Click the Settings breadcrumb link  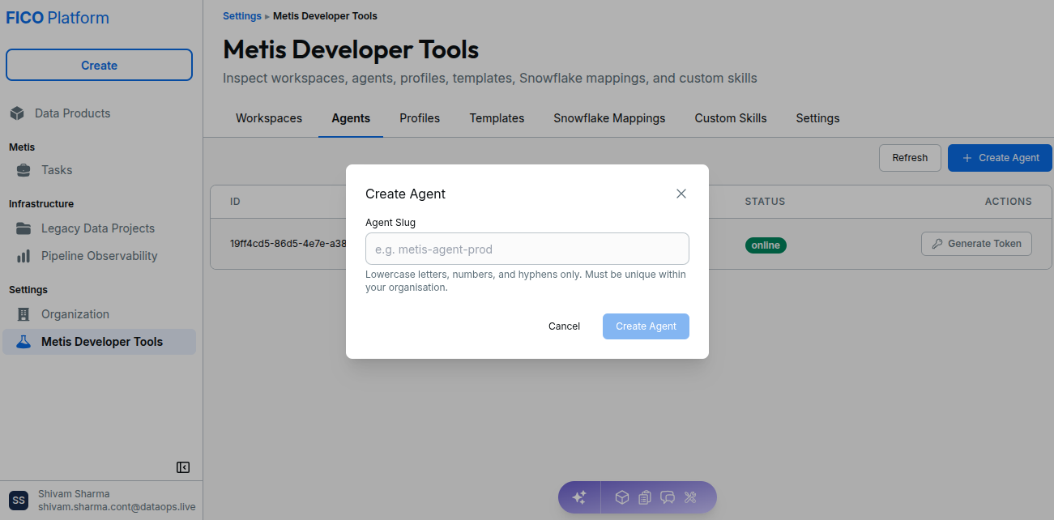click(x=242, y=16)
